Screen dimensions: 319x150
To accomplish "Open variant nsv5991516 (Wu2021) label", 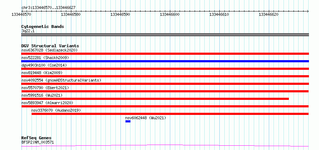I will pos(42,95).
